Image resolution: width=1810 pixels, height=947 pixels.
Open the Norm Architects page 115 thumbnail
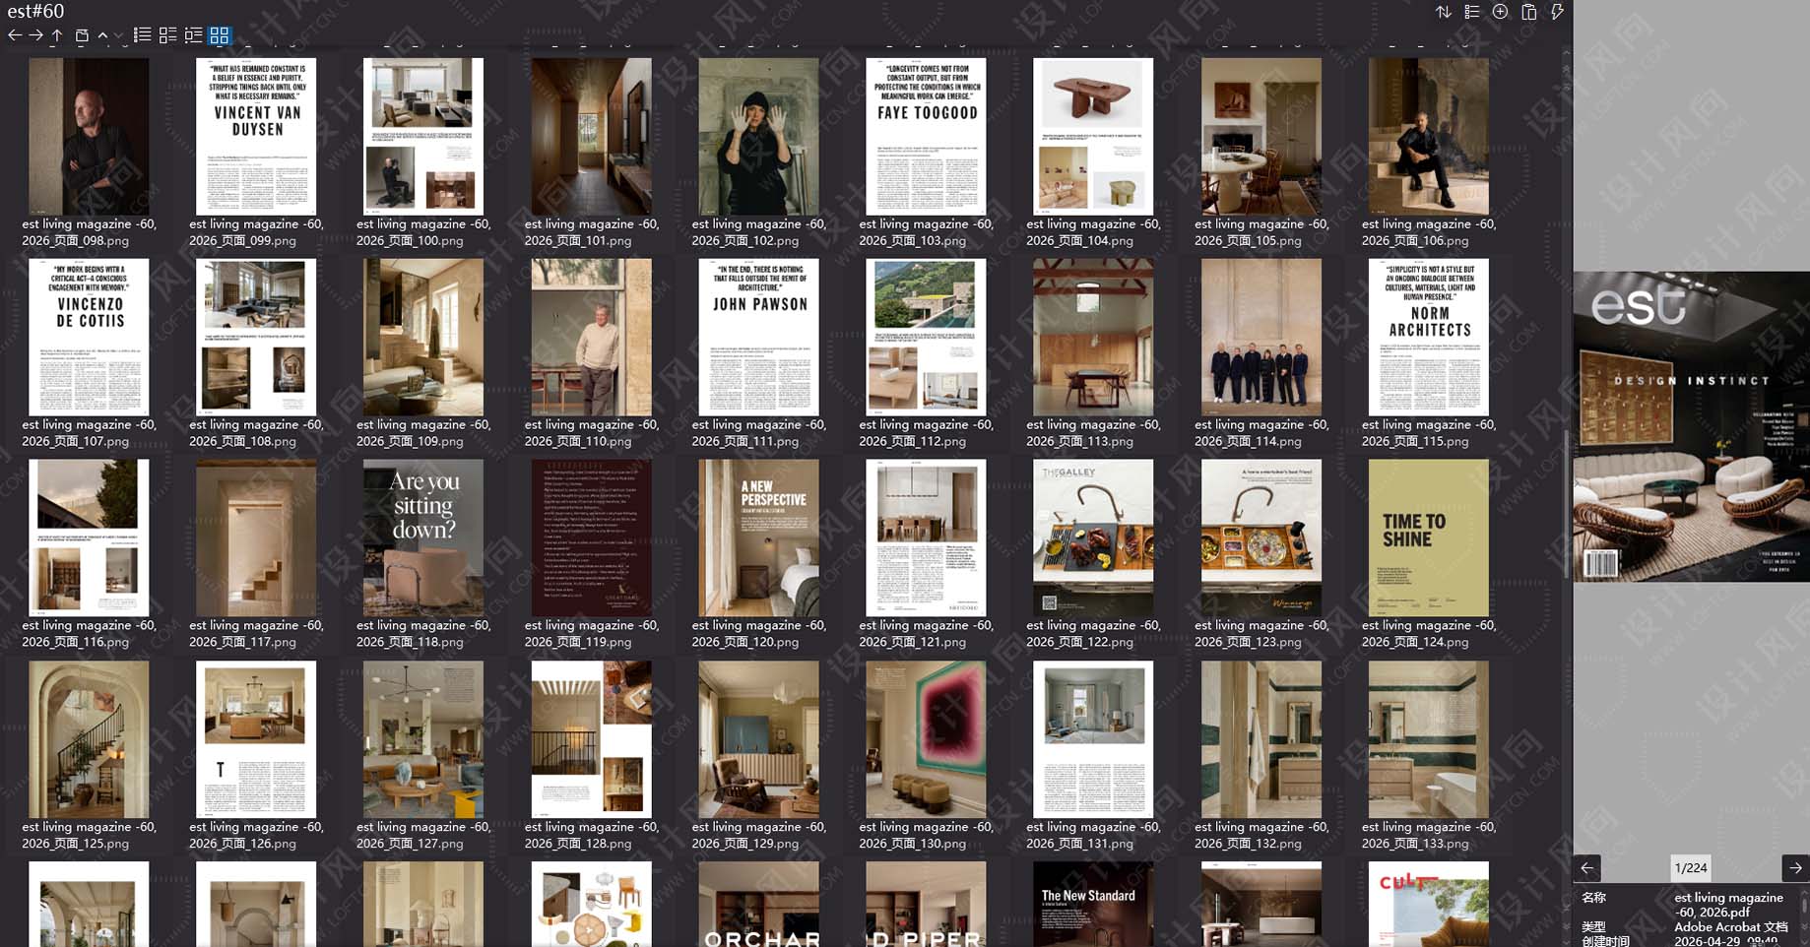(1428, 337)
